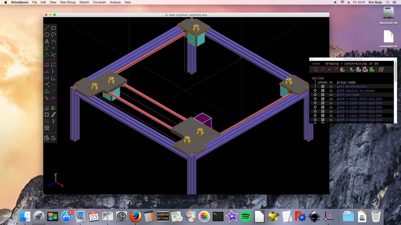Open the Sketch menu

pyautogui.click(x=84, y=2)
